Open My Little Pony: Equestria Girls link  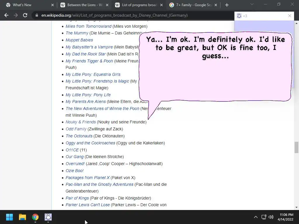tap(93, 74)
